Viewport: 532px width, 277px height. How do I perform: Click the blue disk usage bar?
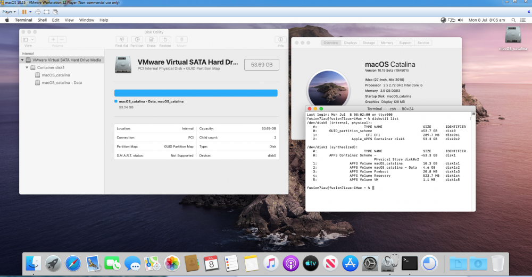pos(196,93)
